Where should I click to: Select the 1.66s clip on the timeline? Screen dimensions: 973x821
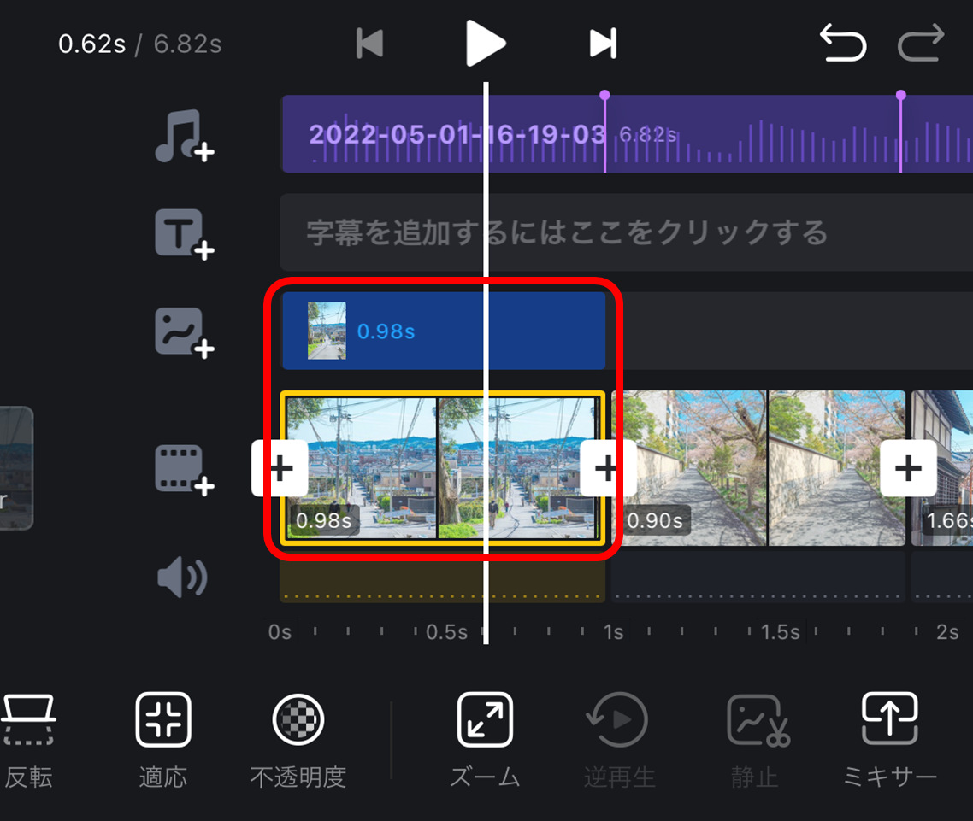[x=942, y=468]
